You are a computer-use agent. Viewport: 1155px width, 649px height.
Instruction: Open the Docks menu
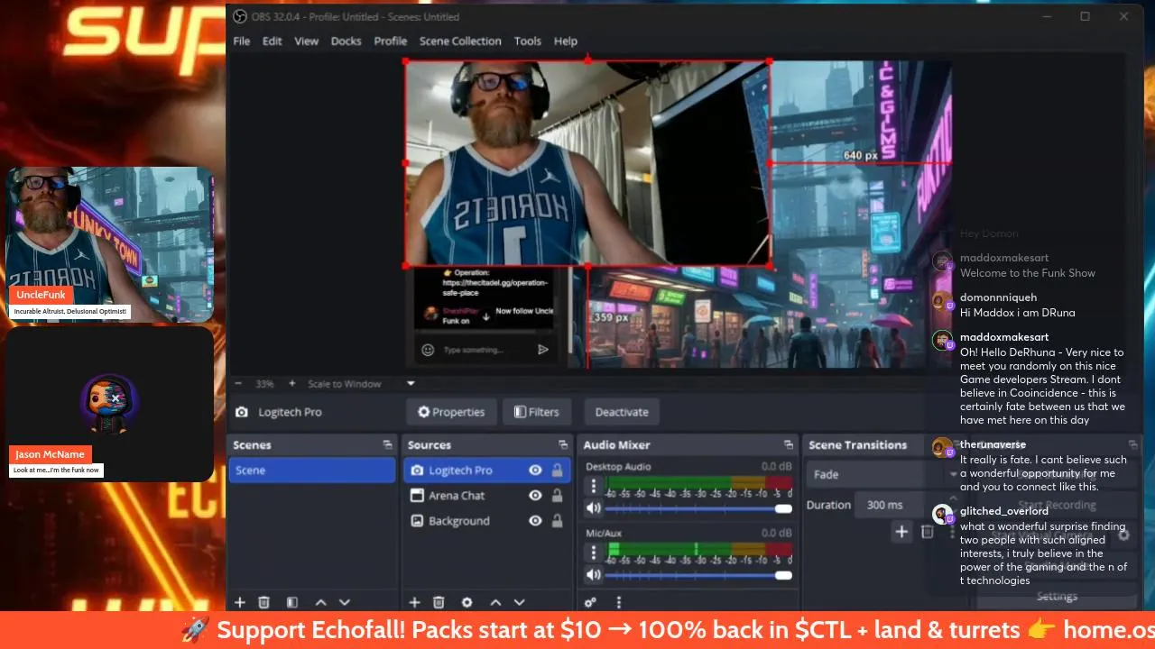pyautogui.click(x=346, y=41)
